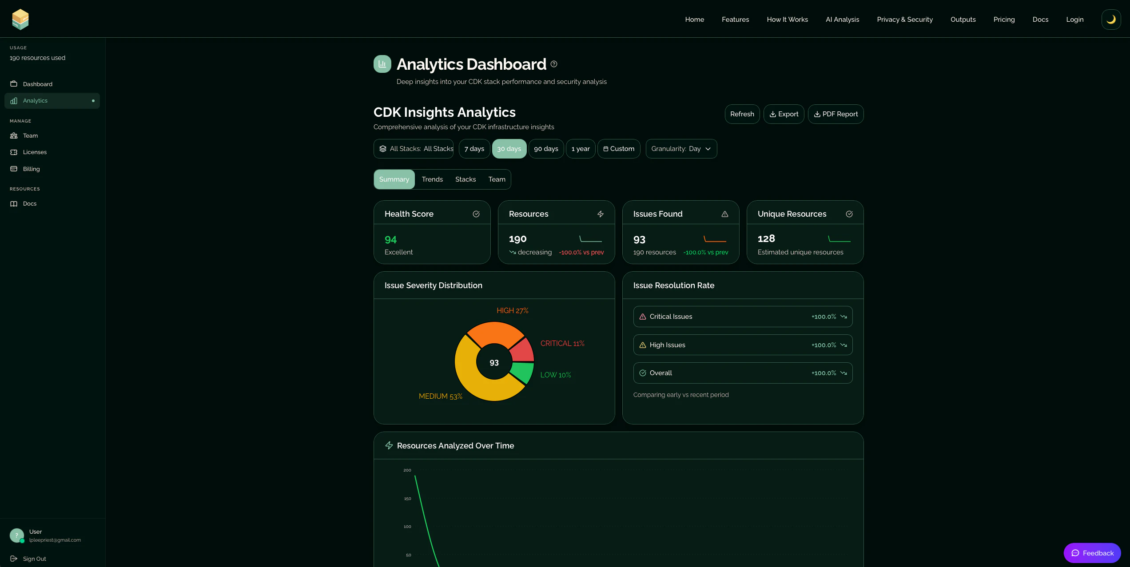Click the lightning icon on the Resources card
The height and width of the screenshot is (567, 1130).
point(601,214)
